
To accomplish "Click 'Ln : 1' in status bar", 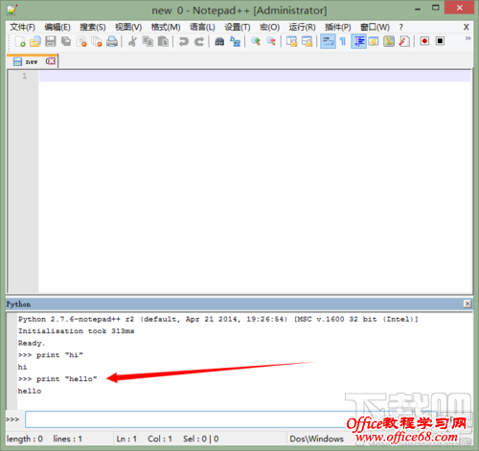I will coord(126,439).
